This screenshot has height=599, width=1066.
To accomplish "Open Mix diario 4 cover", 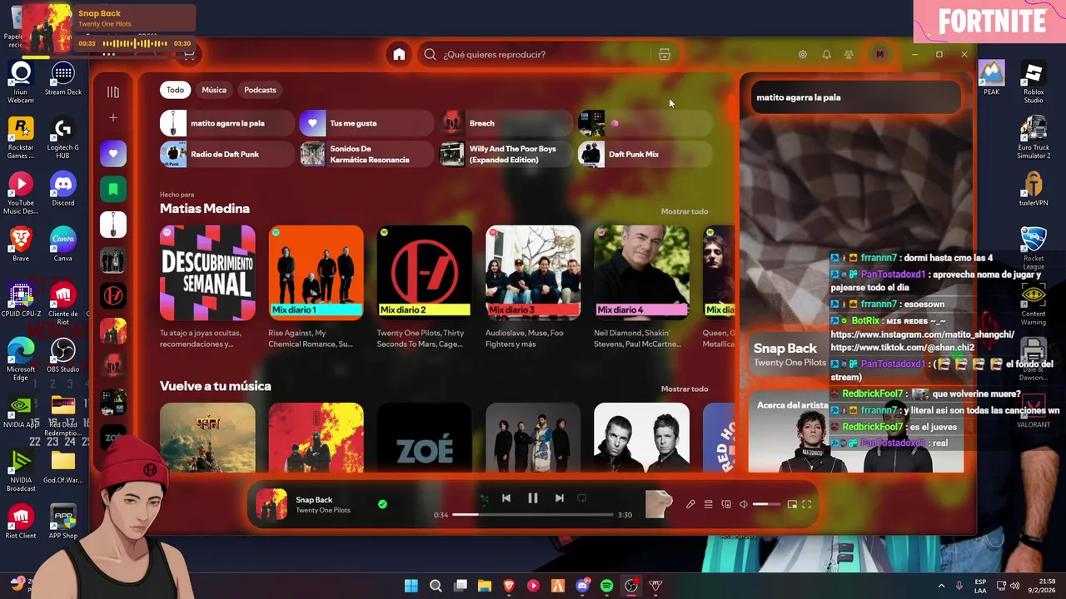I will [x=641, y=273].
